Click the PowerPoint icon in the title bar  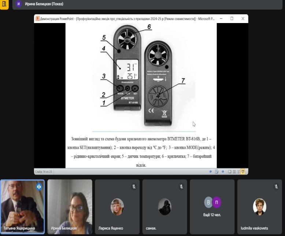point(37,19)
